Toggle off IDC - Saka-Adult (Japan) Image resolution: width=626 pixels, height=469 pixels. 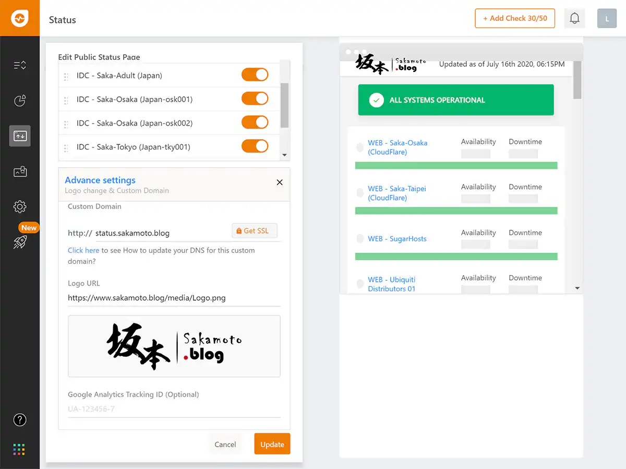(x=255, y=75)
